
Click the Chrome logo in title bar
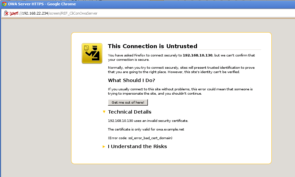(4, 4)
